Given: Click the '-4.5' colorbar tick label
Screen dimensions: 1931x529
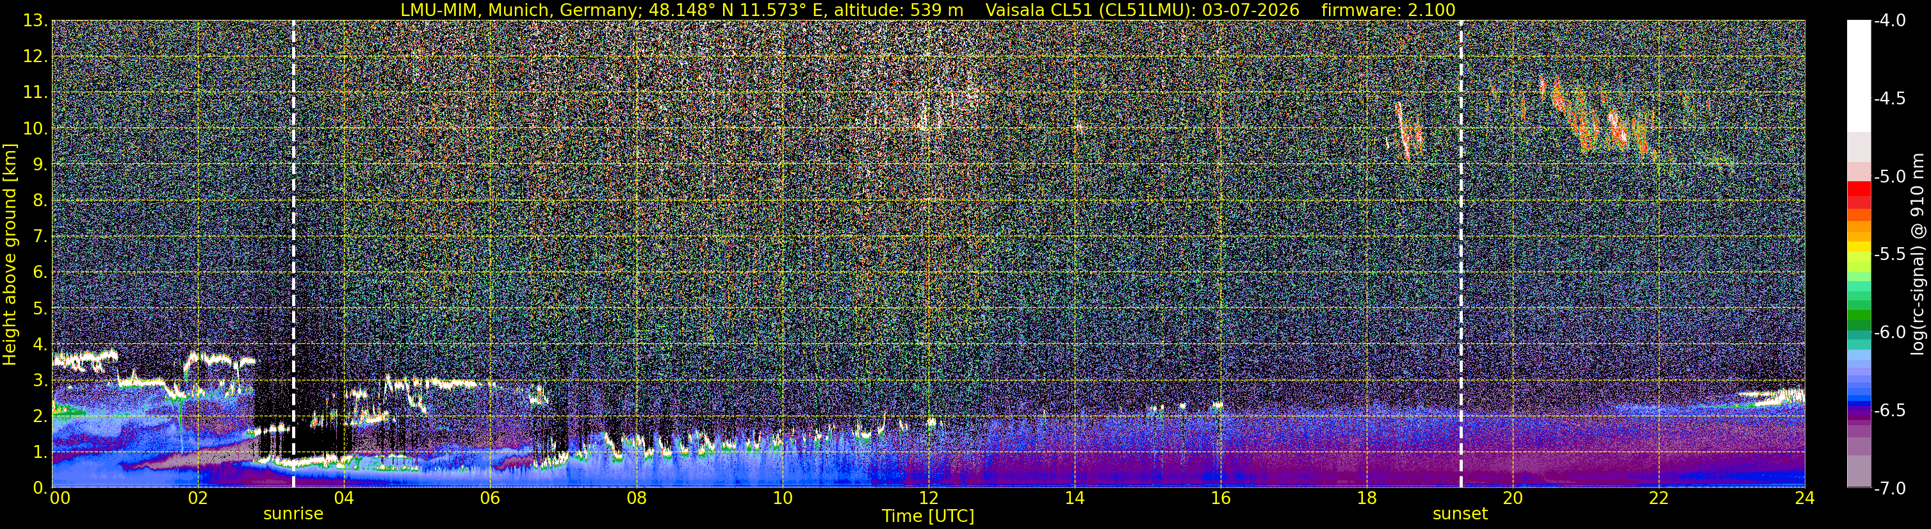Looking at the screenshot, I should tap(1890, 98).
